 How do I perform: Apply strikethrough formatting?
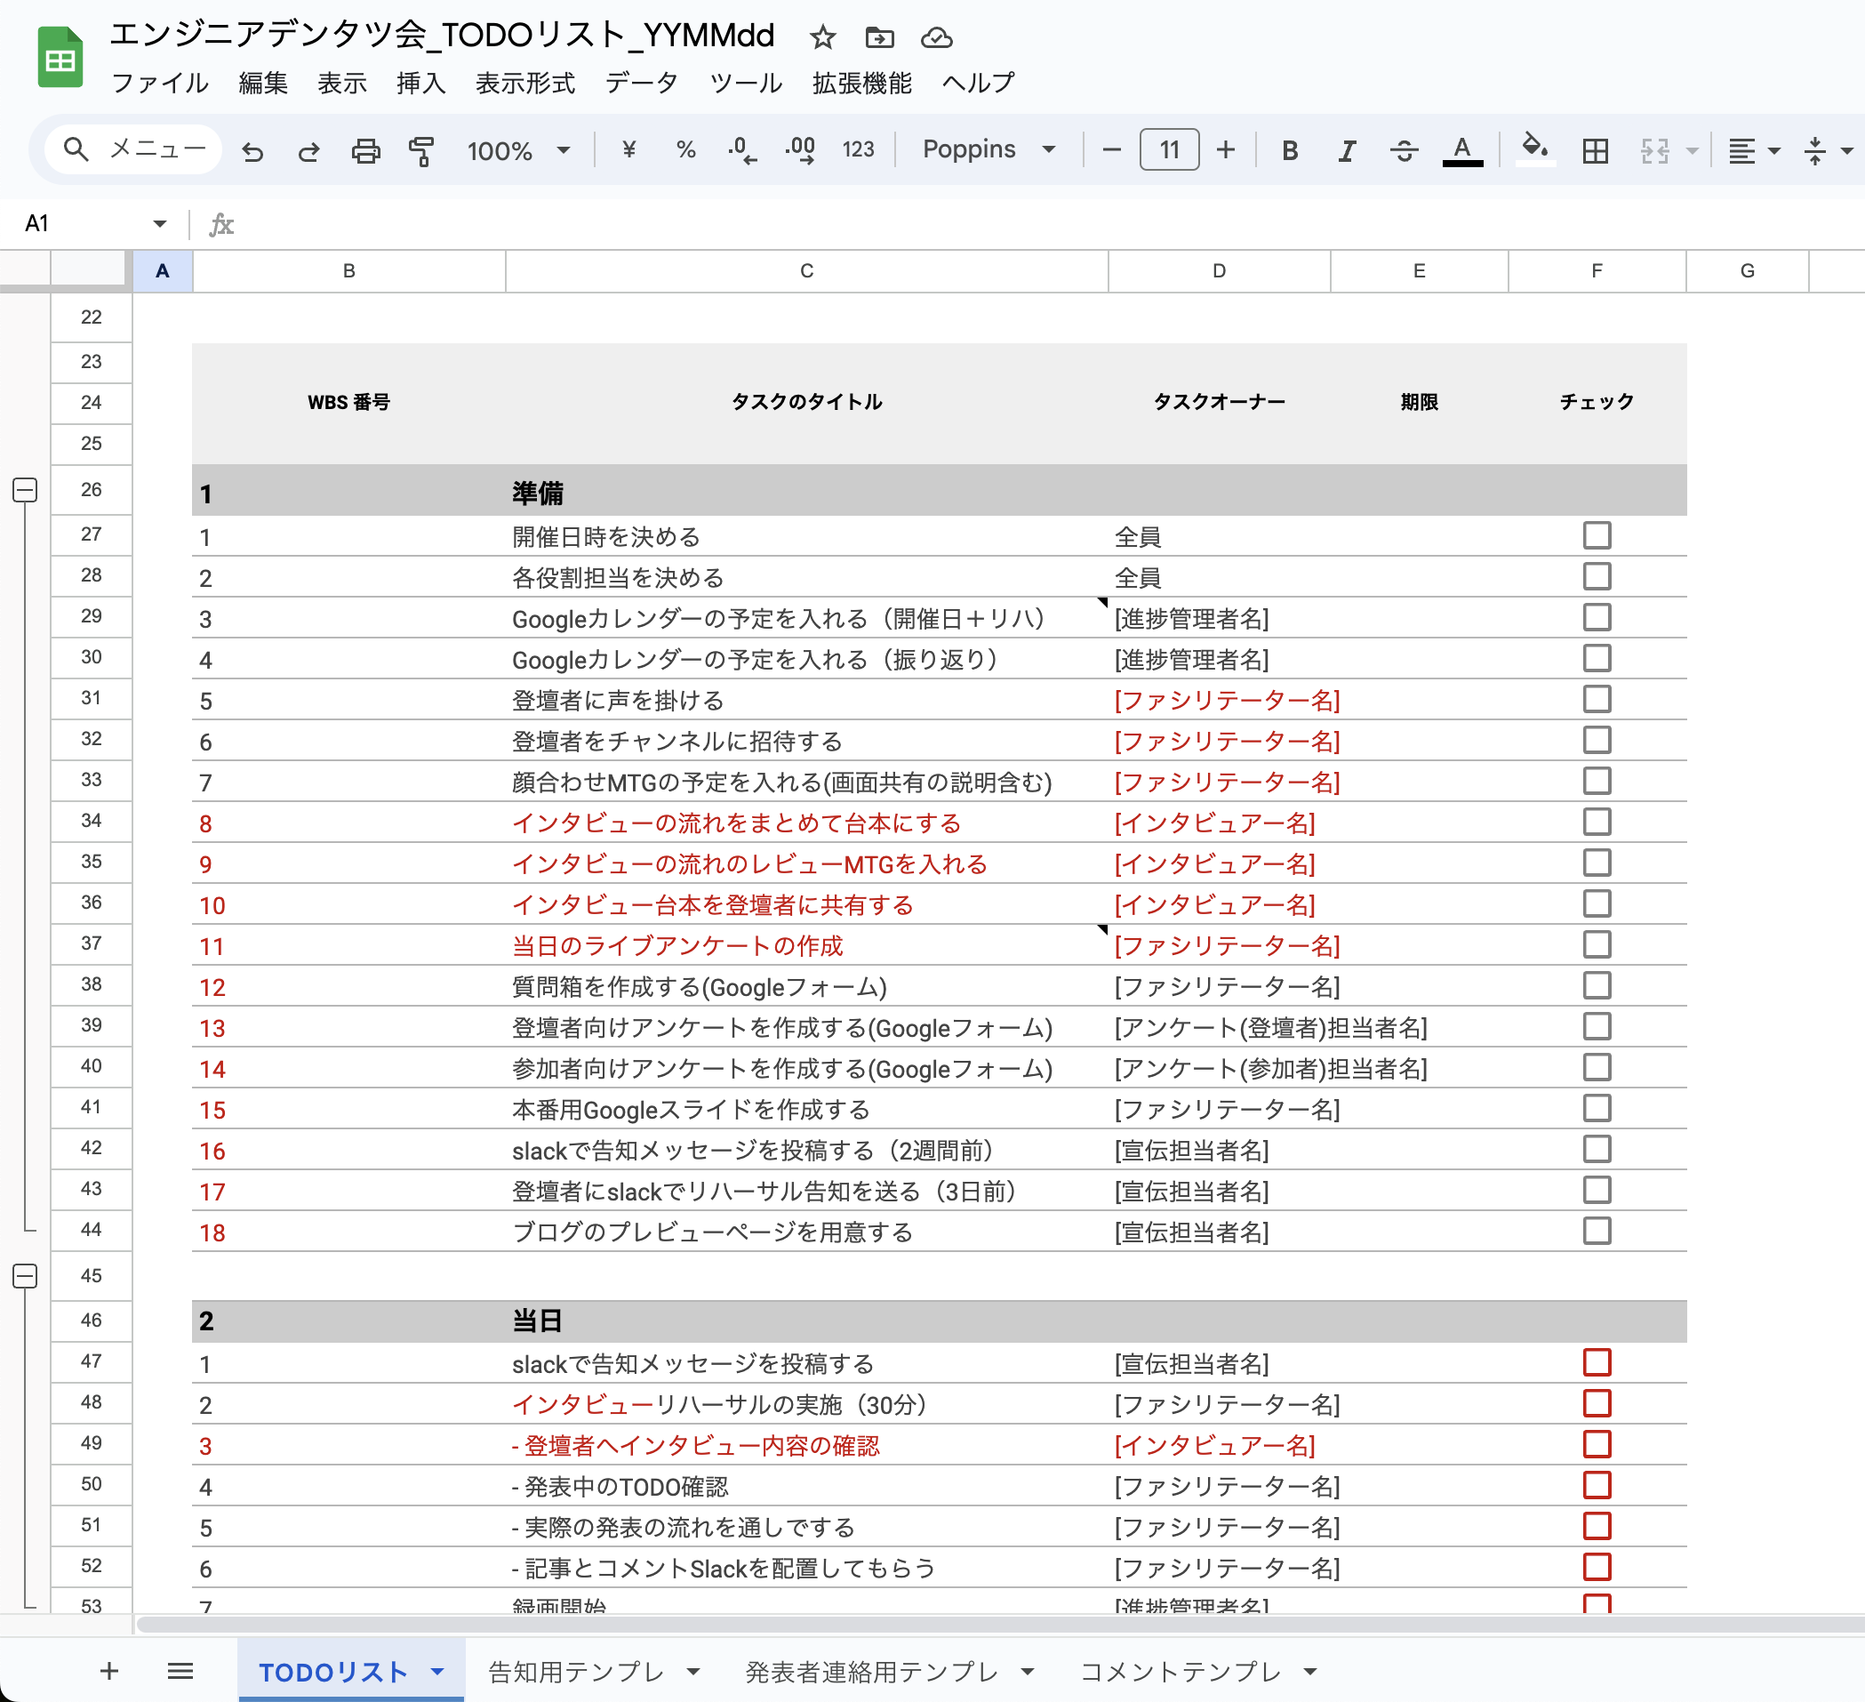1403,150
